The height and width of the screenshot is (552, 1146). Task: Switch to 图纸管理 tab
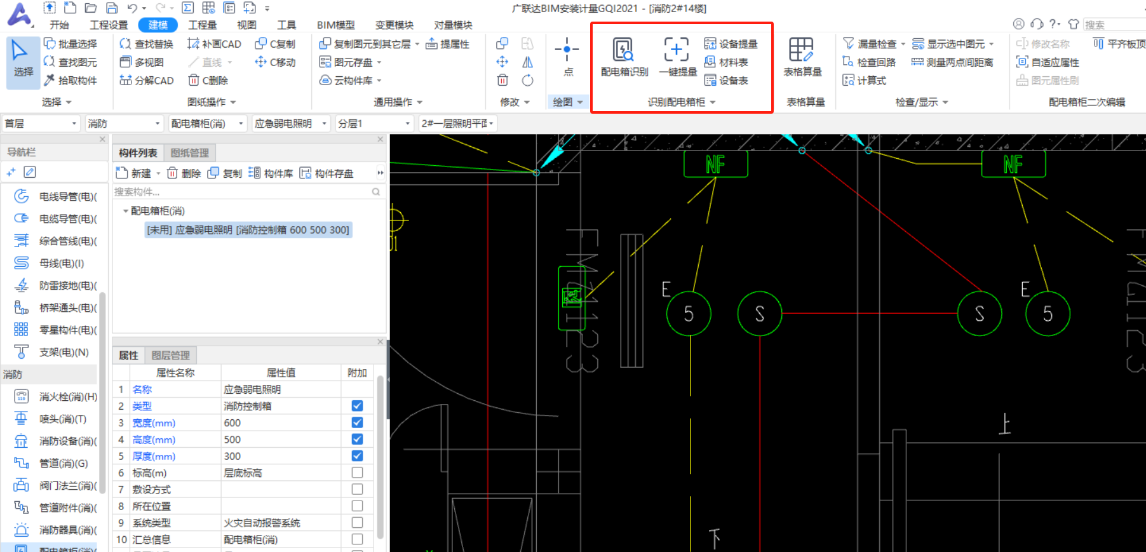click(x=189, y=152)
